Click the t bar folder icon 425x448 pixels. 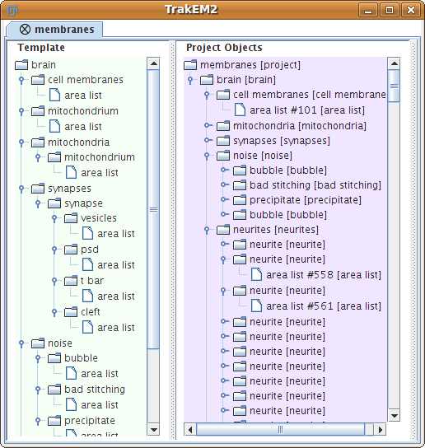tap(71, 281)
